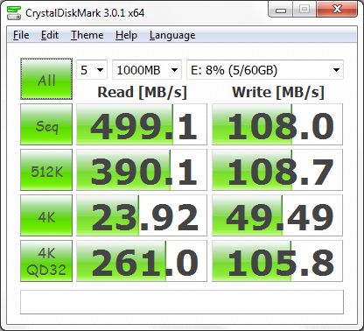Open the Theme menu
The image size is (364, 331).
(87, 35)
